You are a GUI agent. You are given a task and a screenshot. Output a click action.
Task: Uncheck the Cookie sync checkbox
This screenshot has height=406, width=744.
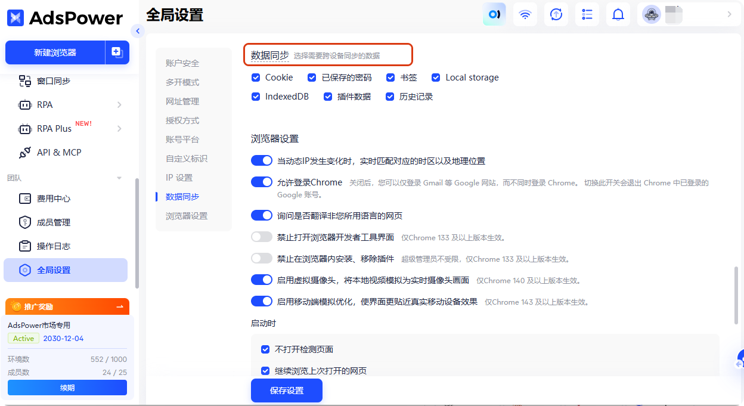point(256,78)
